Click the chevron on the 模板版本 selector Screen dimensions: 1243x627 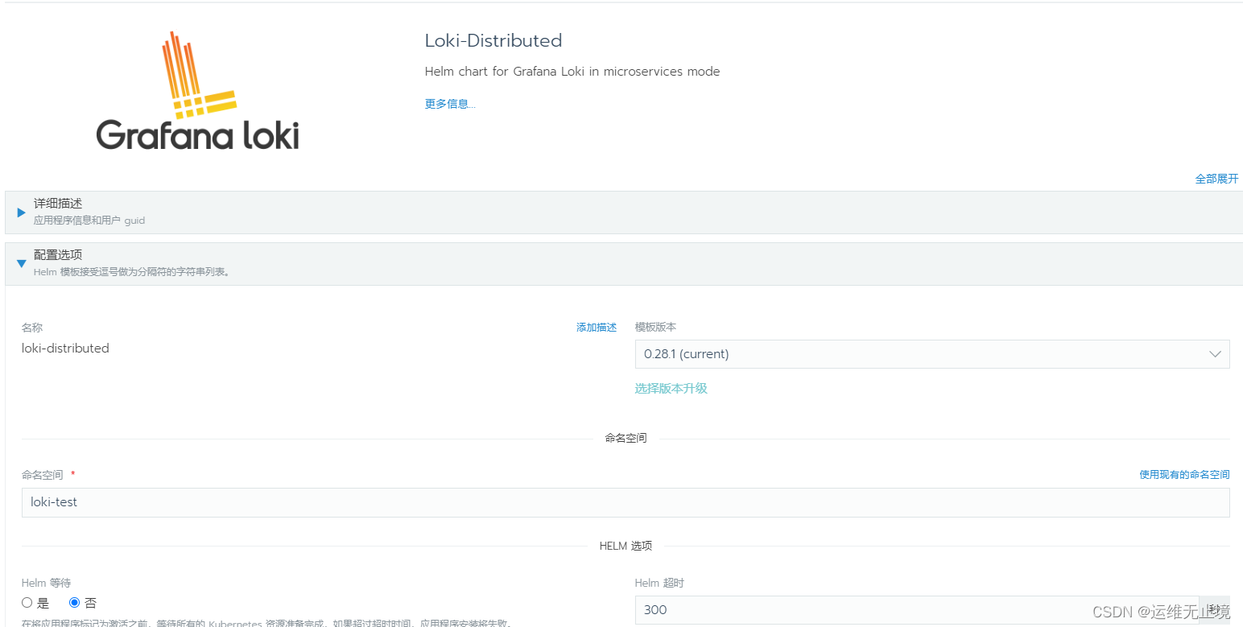(x=1215, y=354)
